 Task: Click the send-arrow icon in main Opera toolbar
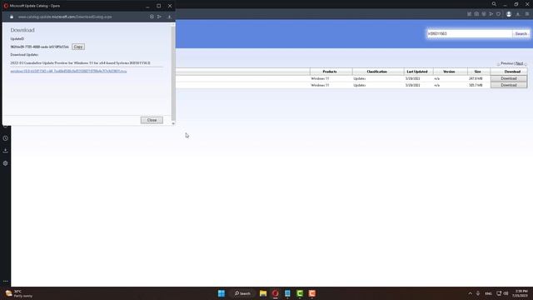[491, 14]
